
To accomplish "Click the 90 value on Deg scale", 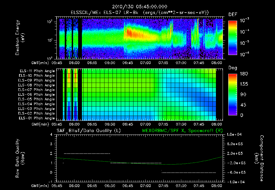I will (243, 94).
